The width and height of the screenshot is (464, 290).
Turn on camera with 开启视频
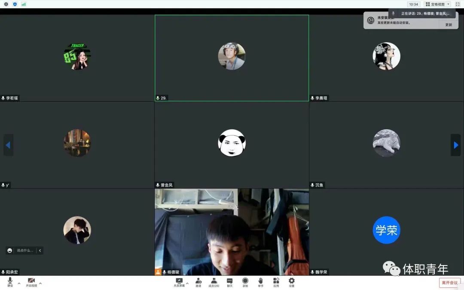tap(31, 282)
